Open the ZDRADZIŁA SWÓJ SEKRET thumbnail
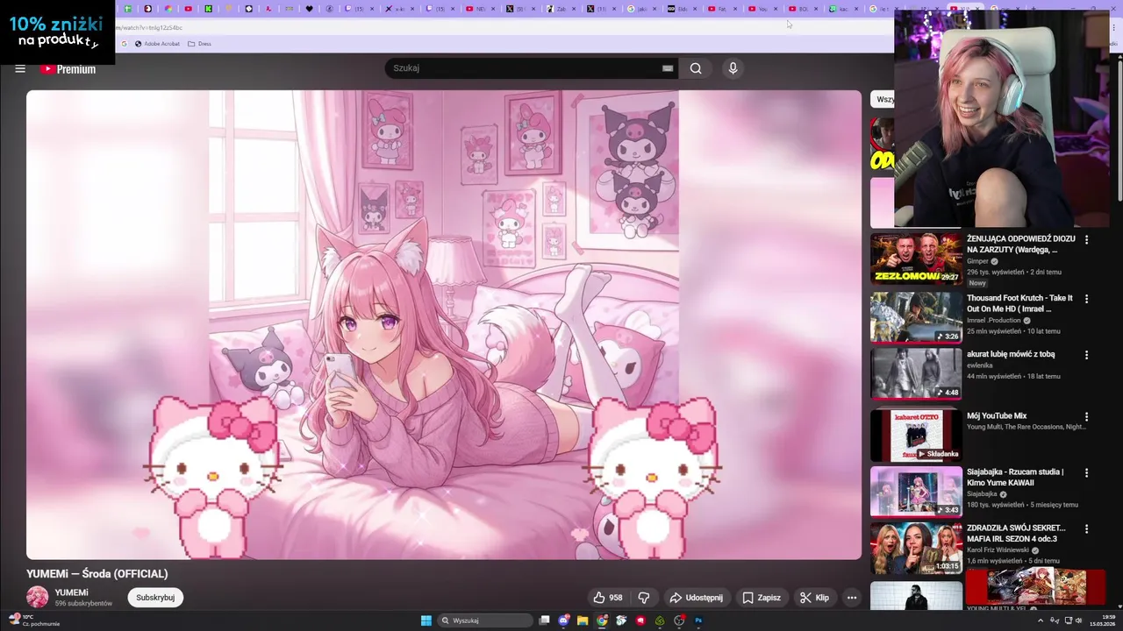1123x631 pixels. pos(916,549)
